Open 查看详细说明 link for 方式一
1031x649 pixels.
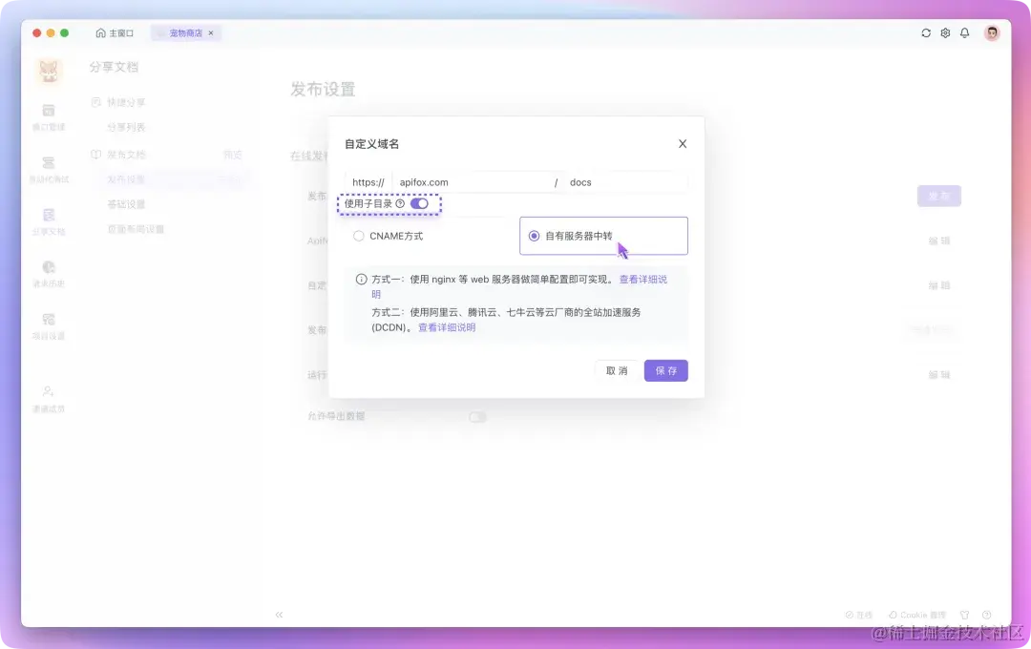pyautogui.click(x=642, y=279)
